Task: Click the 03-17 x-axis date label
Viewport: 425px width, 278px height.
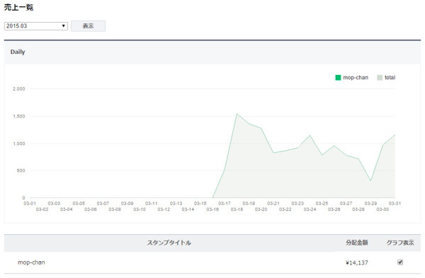Action: click(x=225, y=204)
